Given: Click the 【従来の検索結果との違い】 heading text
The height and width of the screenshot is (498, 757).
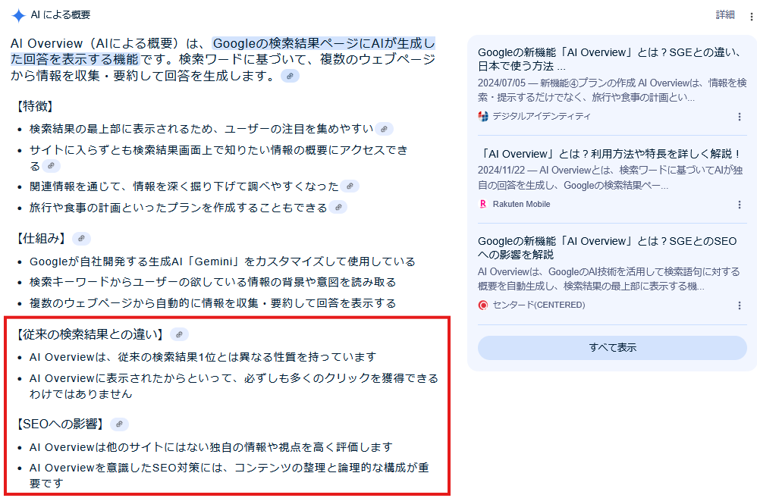Looking at the screenshot, I should pyautogui.click(x=90, y=334).
